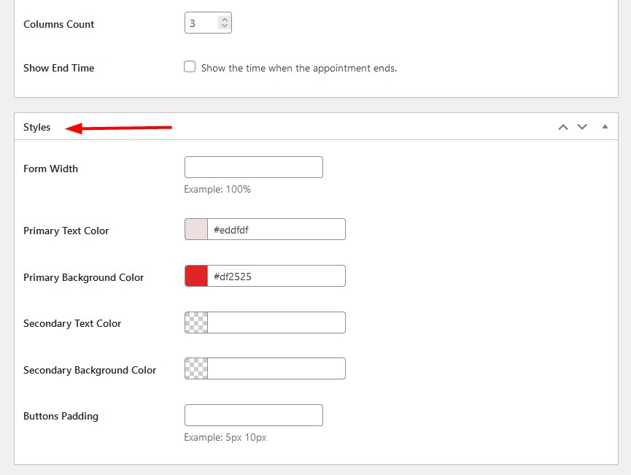Click the Form Width label
This screenshot has width=631, height=475.
click(x=51, y=169)
